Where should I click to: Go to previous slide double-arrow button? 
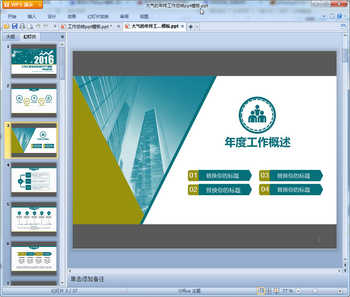(x=345, y=265)
